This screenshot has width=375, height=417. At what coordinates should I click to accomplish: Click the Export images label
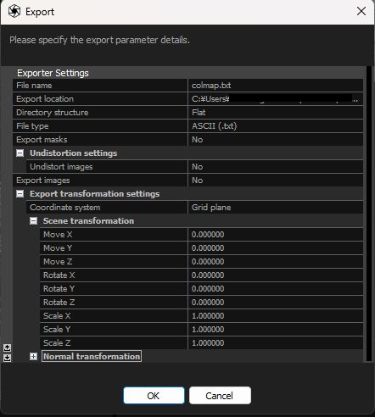pyautogui.click(x=43, y=181)
